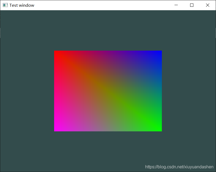
Task: Click the "Test window" title text
Action: 22,5
